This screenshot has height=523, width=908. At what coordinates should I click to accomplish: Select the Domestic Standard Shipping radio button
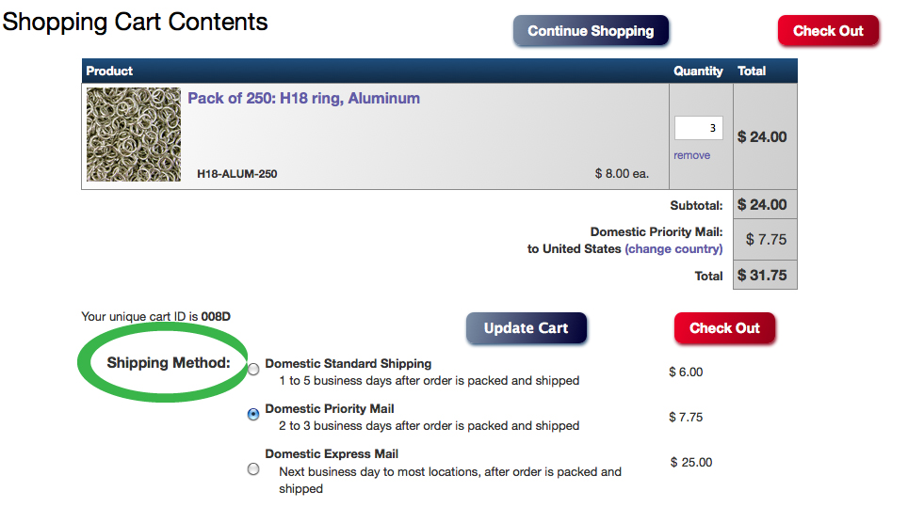(253, 369)
